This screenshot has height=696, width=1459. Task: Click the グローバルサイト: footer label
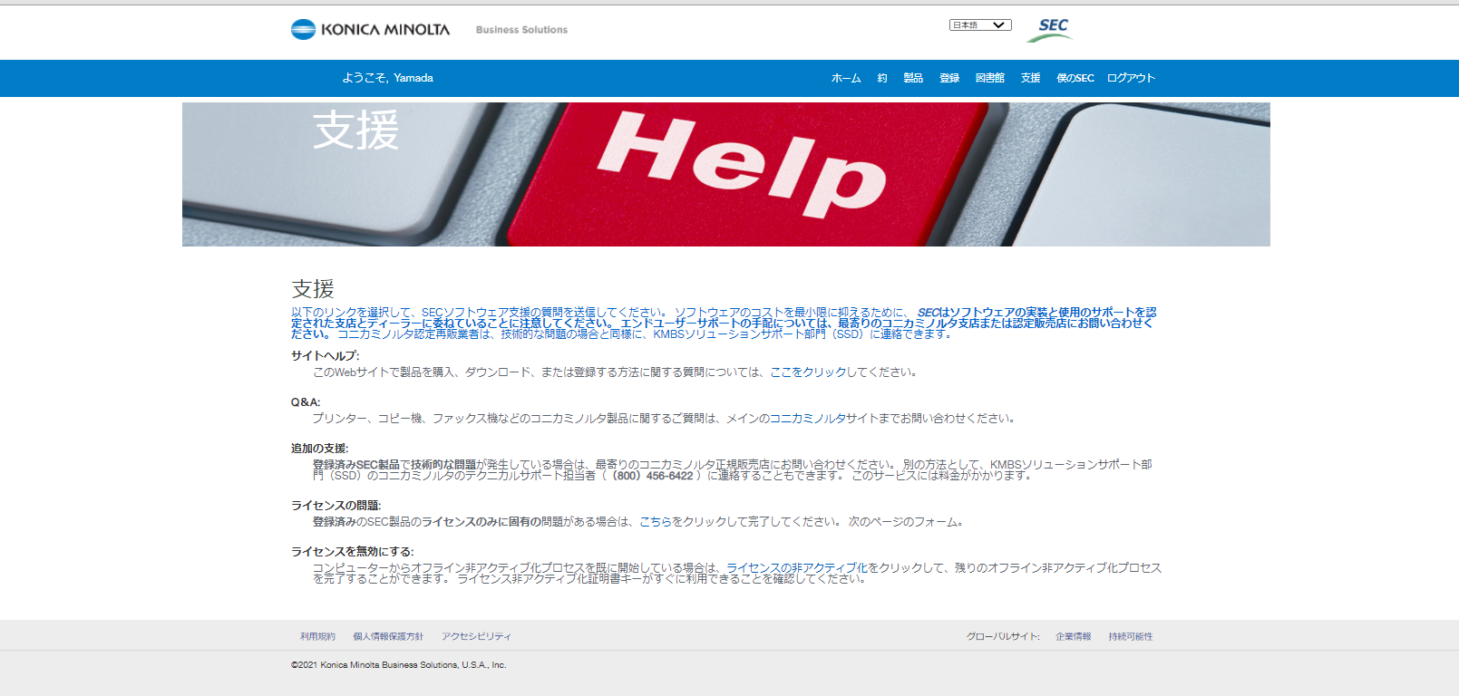(1003, 637)
